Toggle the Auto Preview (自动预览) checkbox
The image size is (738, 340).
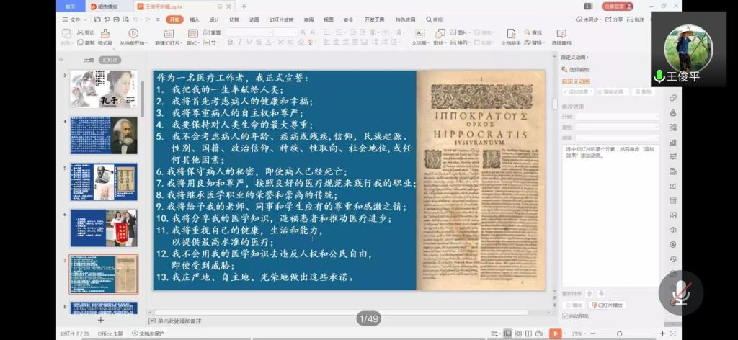click(x=565, y=316)
